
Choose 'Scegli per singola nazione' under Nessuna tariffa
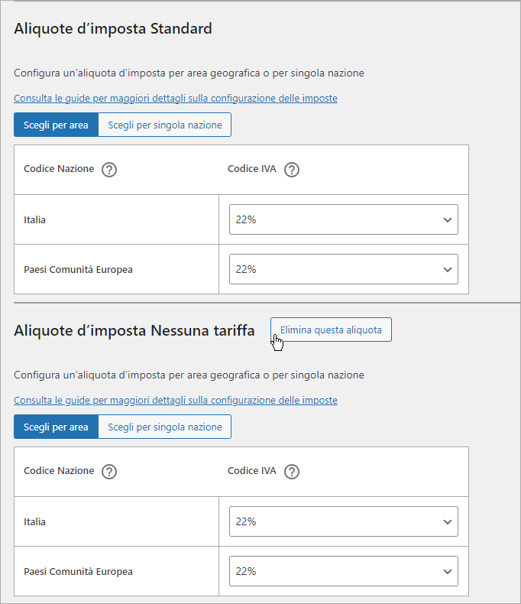[165, 427]
